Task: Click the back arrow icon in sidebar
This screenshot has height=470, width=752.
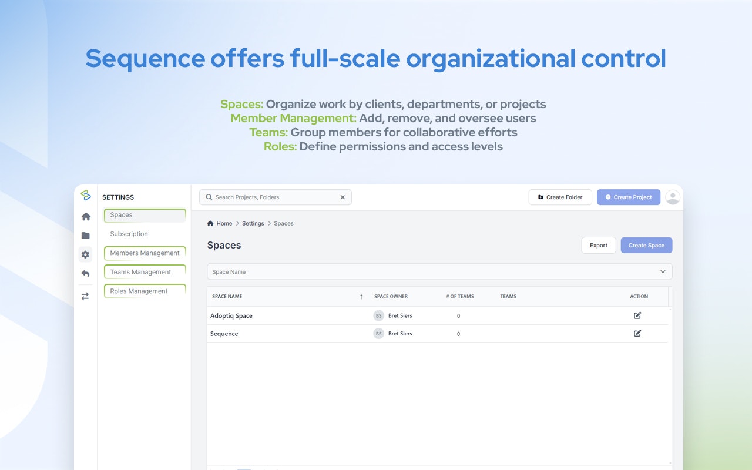Action: coord(86,273)
